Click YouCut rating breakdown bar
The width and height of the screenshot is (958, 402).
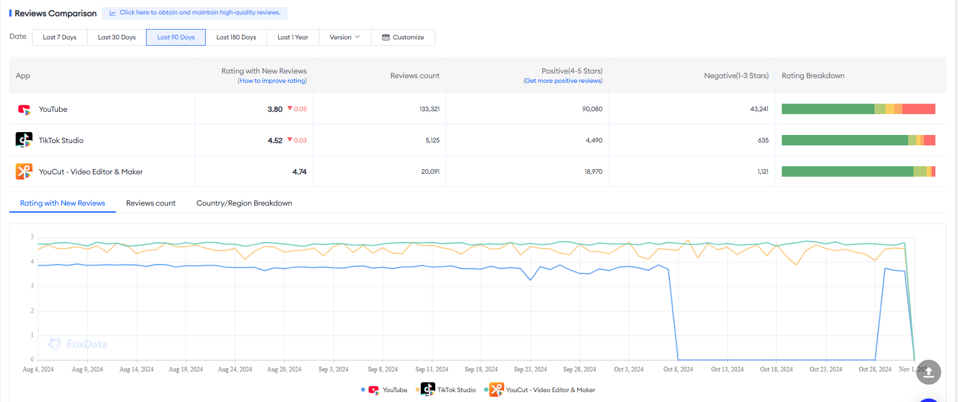pyautogui.click(x=858, y=171)
